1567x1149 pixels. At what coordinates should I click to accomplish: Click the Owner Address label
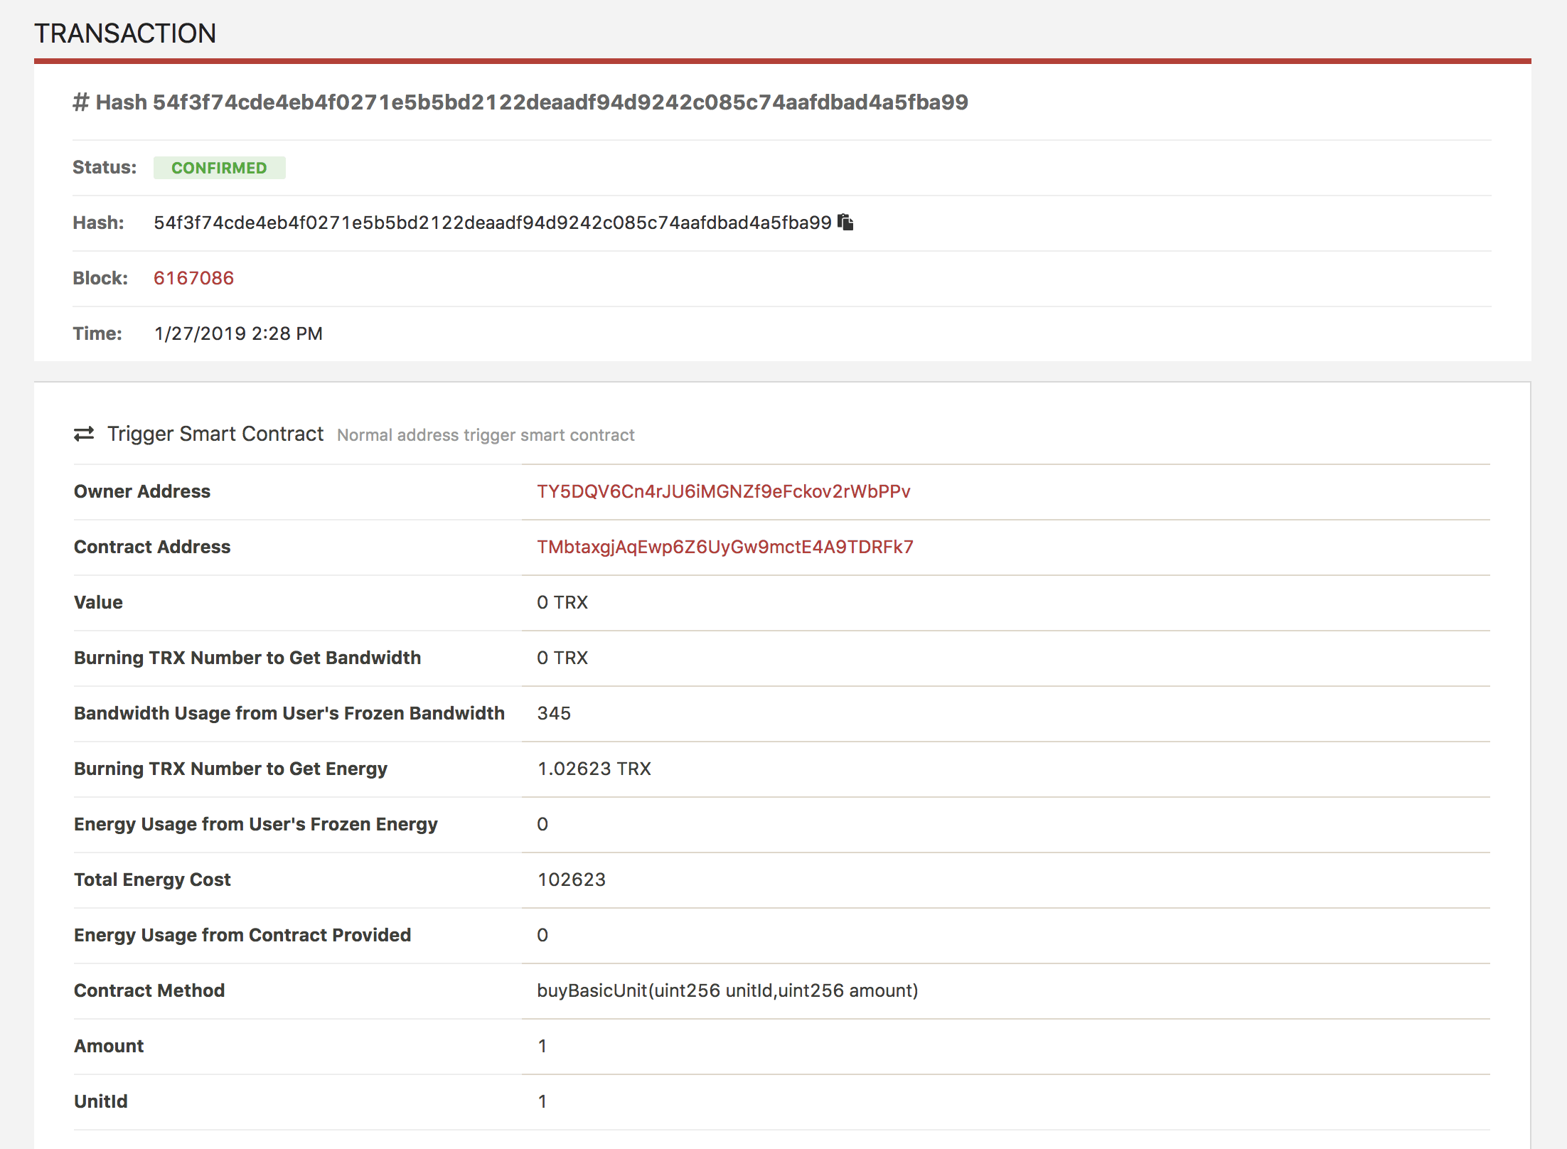click(142, 491)
